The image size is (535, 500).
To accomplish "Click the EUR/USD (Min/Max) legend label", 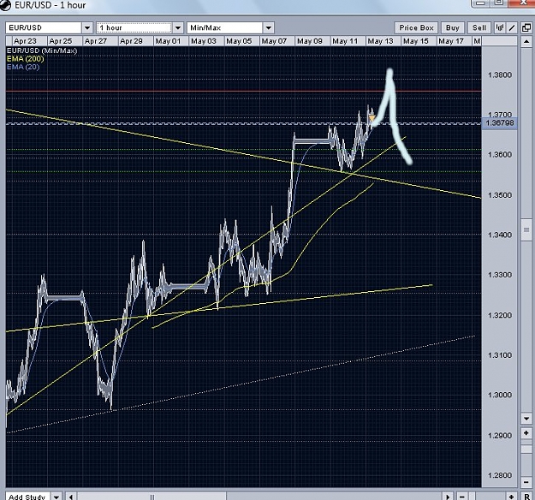I will coord(42,51).
